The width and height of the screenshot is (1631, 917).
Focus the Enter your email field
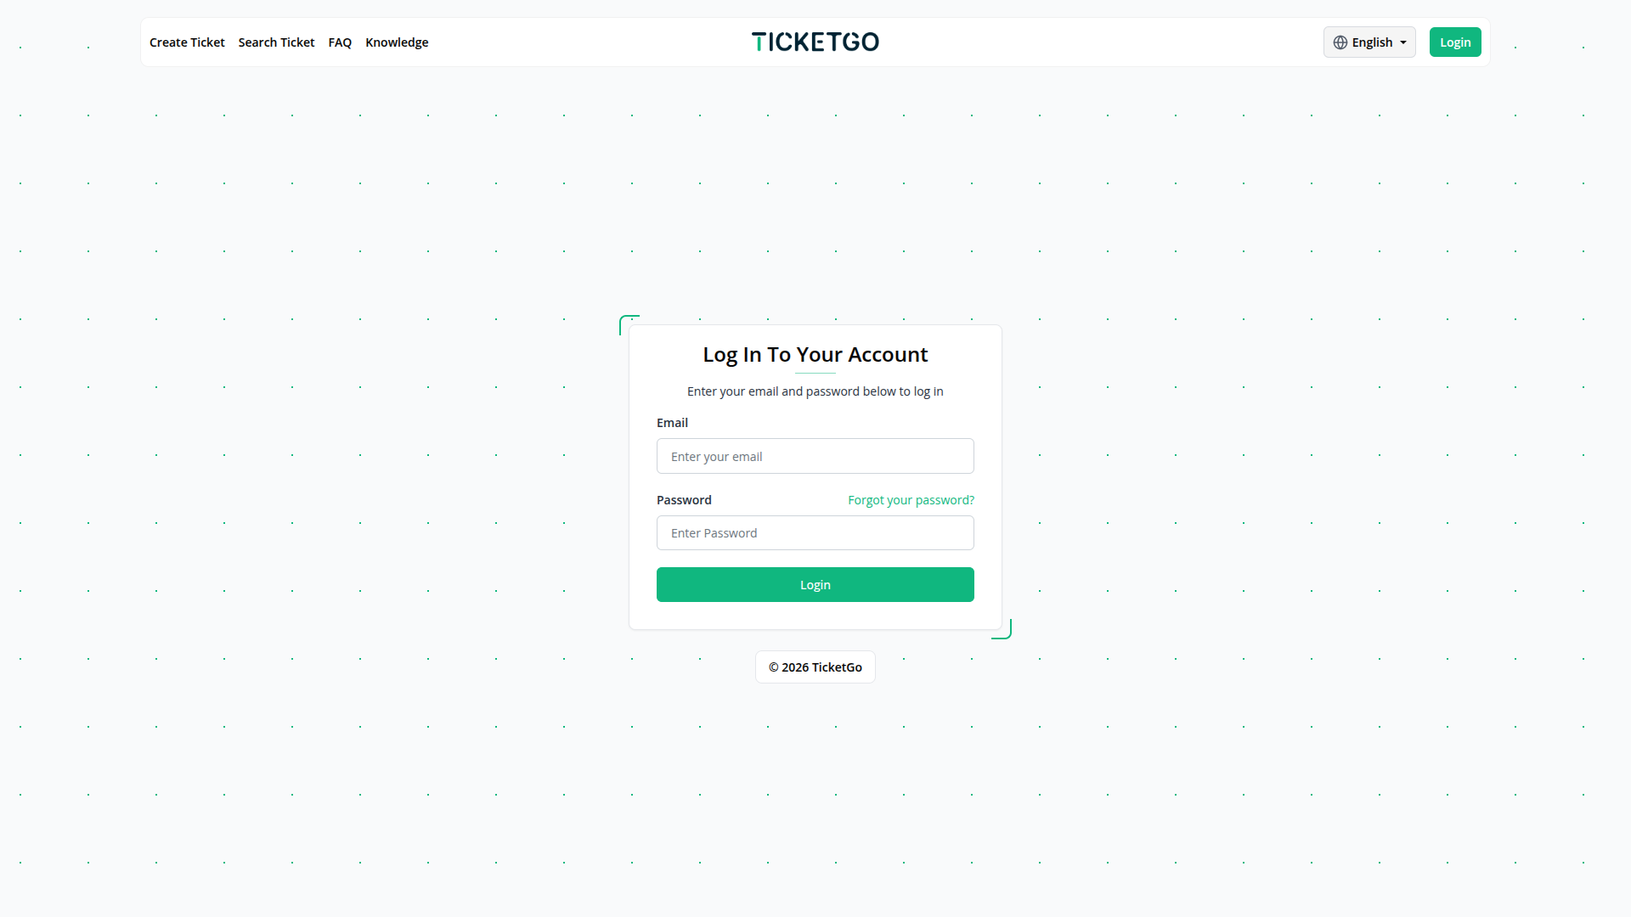point(815,456)
